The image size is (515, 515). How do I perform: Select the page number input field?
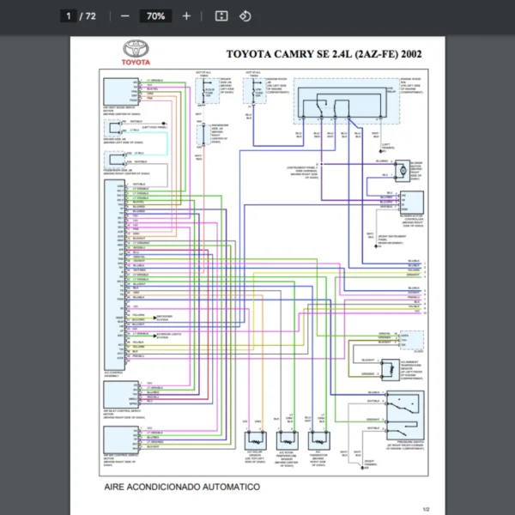[x=67, y=16]
